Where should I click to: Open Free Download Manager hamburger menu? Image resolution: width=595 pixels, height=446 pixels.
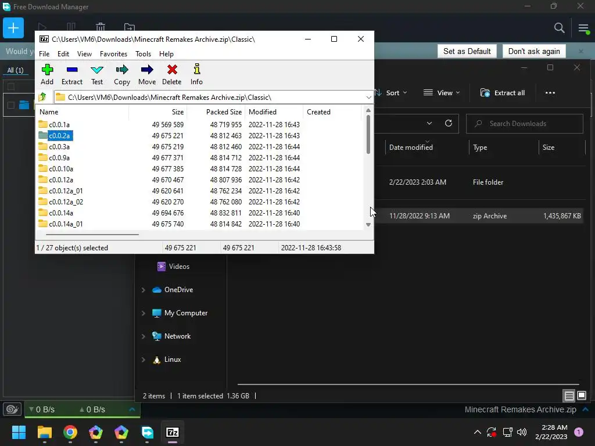(583, 28)
